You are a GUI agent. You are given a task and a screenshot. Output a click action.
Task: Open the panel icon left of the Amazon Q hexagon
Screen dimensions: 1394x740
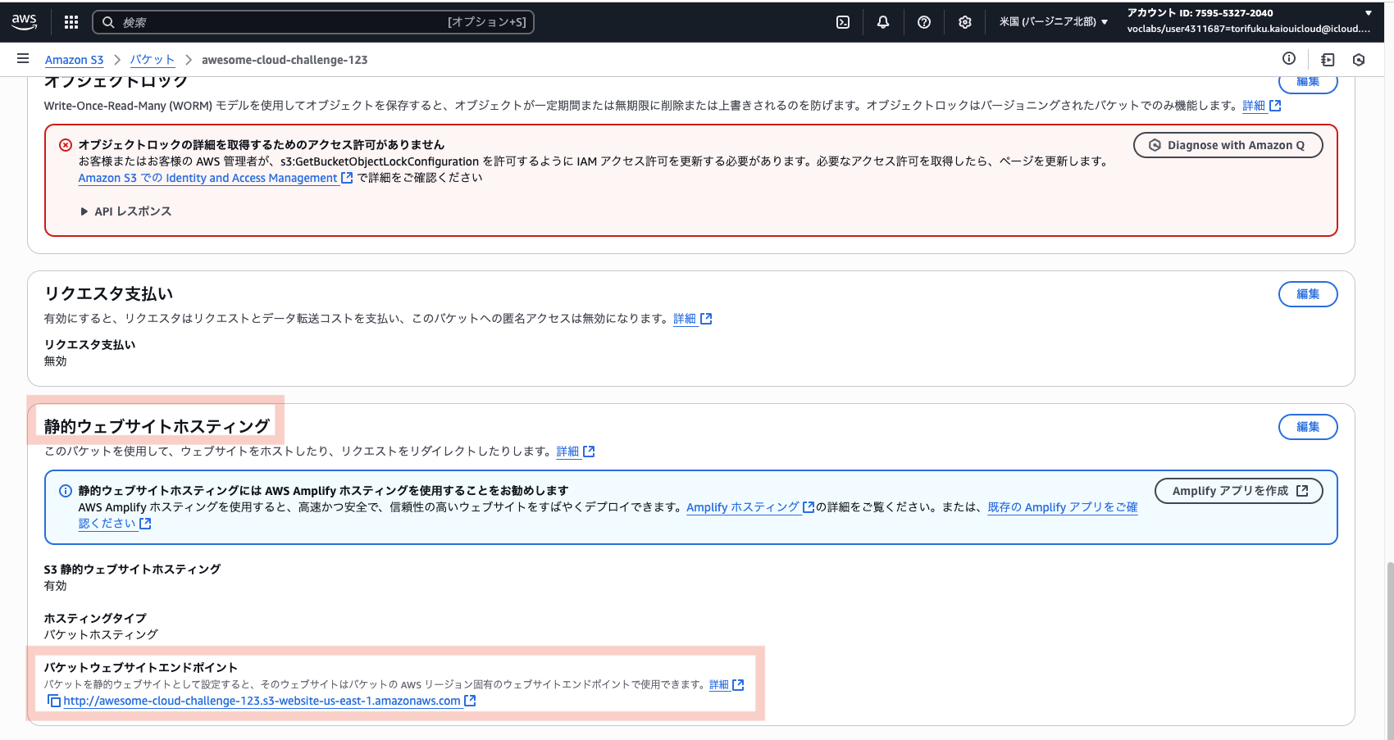[1328, 60]
